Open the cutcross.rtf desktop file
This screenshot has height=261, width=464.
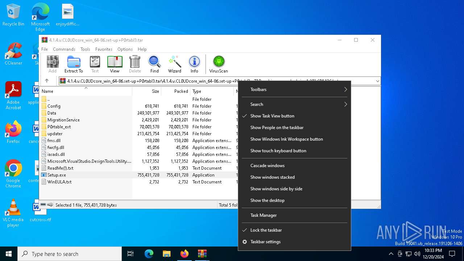40,211
